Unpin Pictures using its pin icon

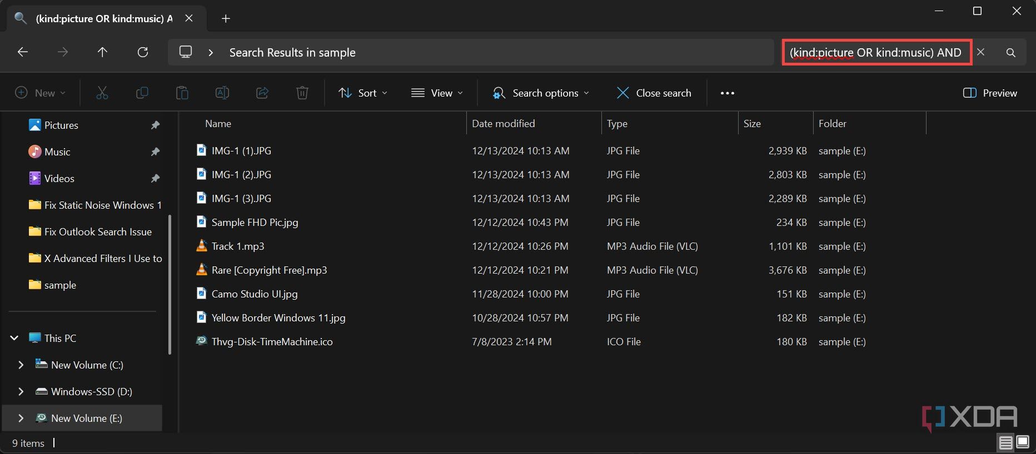point(155,125)
